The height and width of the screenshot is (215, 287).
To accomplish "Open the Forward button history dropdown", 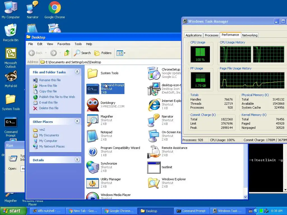I will click(60, 53).
